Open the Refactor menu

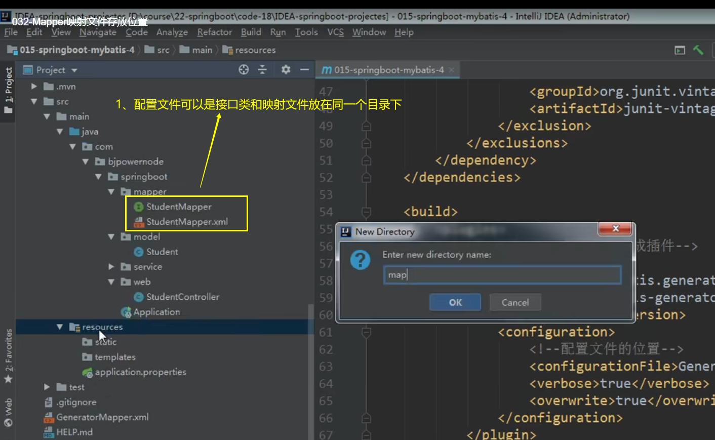point(215,32)
